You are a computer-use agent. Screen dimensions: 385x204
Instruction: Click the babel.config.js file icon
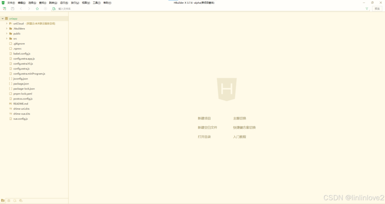tap(11, 54)
